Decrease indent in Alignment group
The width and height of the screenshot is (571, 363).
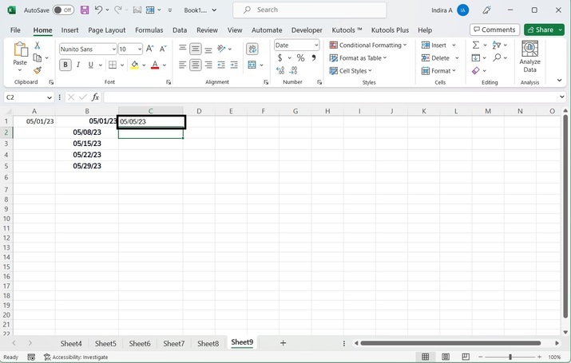221,65
